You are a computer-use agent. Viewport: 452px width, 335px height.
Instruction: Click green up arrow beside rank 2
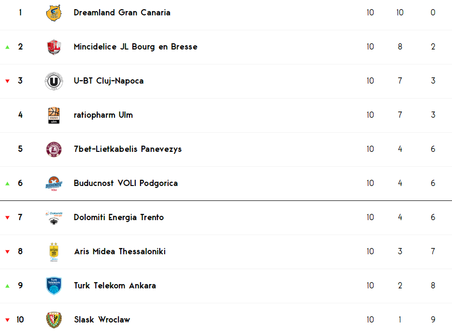coord(8,47)
